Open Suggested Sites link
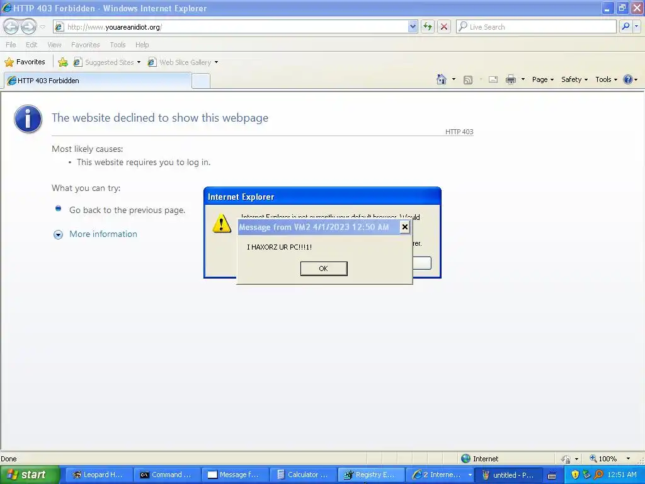Screen dimensions: 645x484 [107, 62]
